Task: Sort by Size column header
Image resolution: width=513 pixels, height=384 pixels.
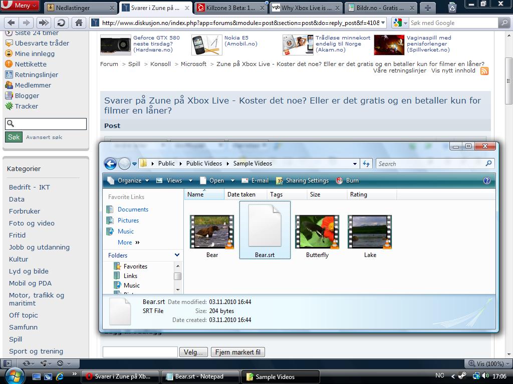Action: 326,194
